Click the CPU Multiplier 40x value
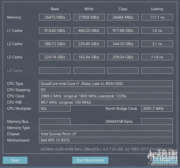 55,108
